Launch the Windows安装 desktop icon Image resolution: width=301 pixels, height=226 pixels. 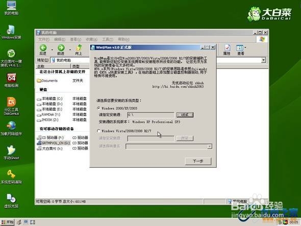11,32
